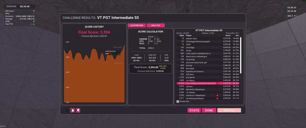Screen dimensions: 306x128
Task: Select the lobster facts leaderboard row
Action: tap(208, 38)
